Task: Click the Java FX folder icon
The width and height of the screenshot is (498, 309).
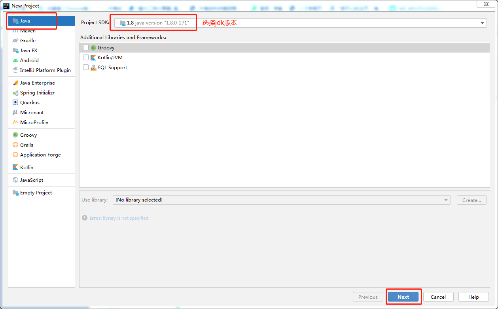Action: pyautogui.click(x=15, y=51)
